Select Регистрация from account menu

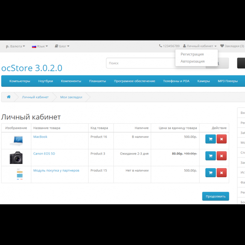(x=192, y=54)
